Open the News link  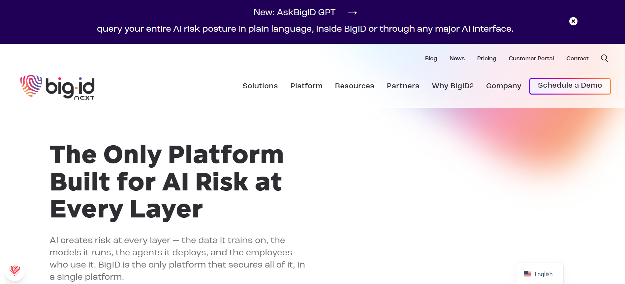click(x=457, y=58)
